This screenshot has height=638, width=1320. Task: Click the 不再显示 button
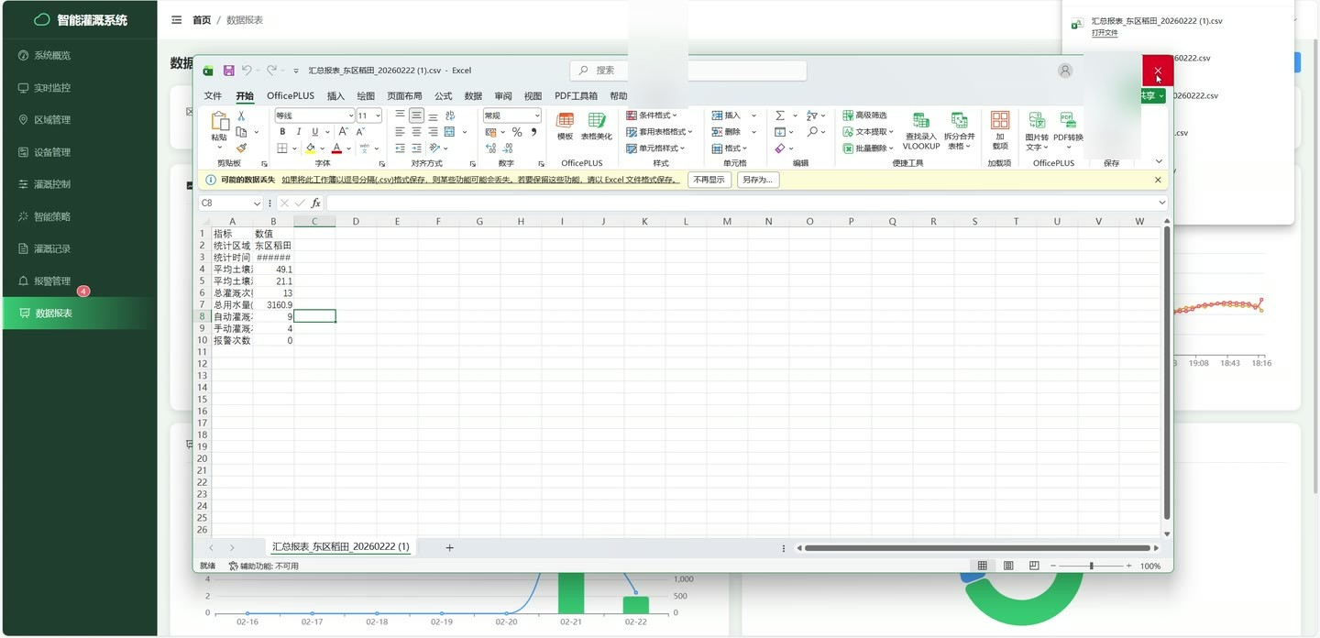coord(709,180)
